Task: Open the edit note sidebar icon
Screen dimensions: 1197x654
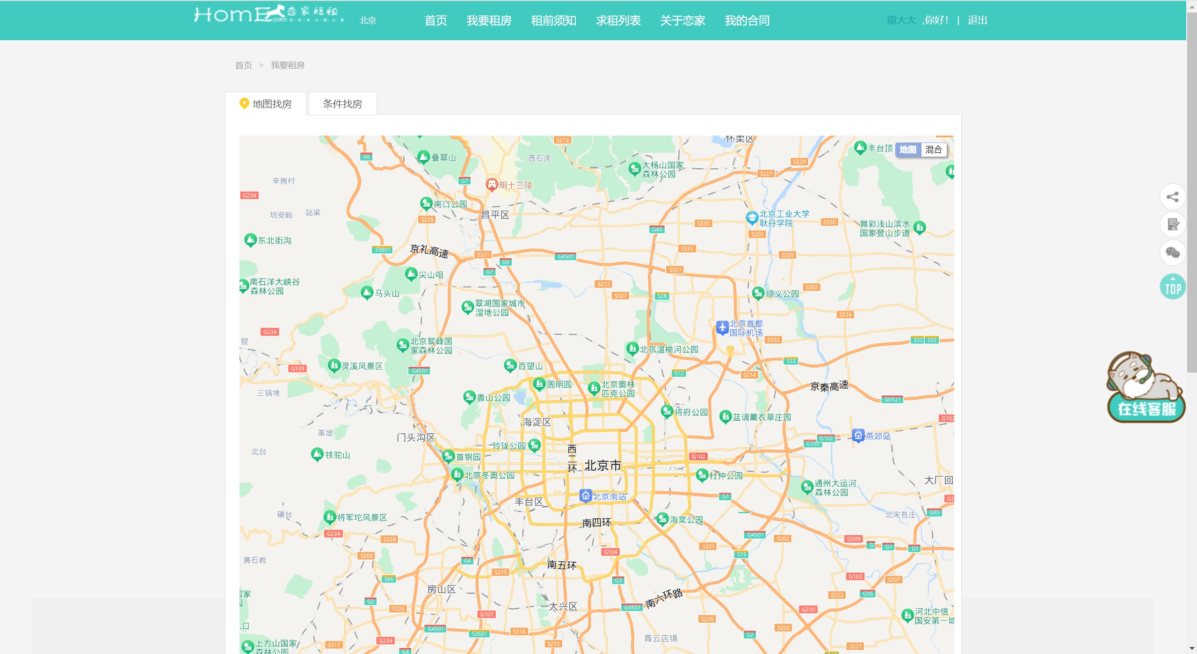Action: pyautogui.click(x=1172, y=225)
